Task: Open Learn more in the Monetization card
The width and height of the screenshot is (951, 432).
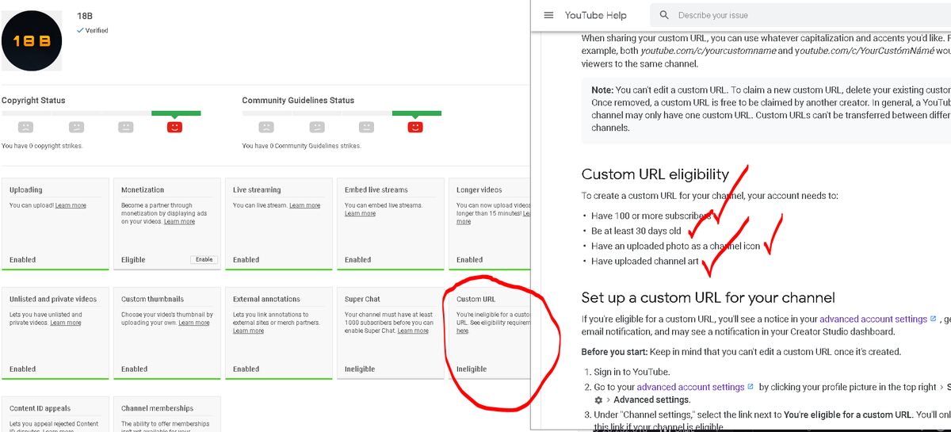Action: click(179, 221)
